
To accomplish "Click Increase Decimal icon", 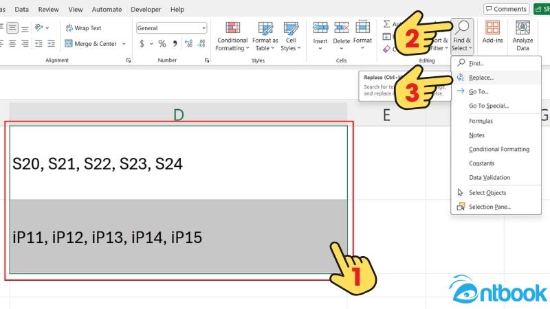I will point(188,44).
